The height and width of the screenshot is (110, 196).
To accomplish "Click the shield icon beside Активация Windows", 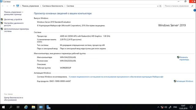I will 175,81.
